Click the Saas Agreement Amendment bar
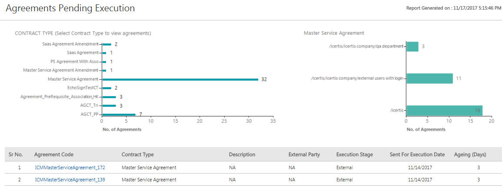The image size is (502, 187). point(106,44)
